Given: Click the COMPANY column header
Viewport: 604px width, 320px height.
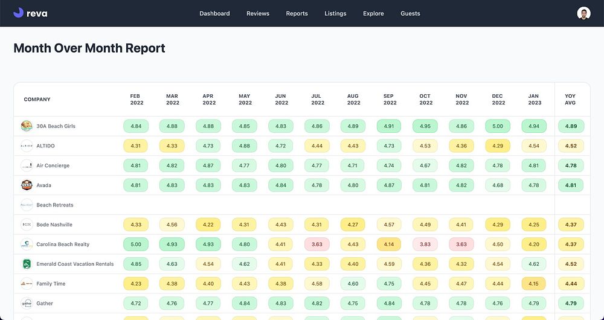Looking at the screenshot, I should coord(37,100).
